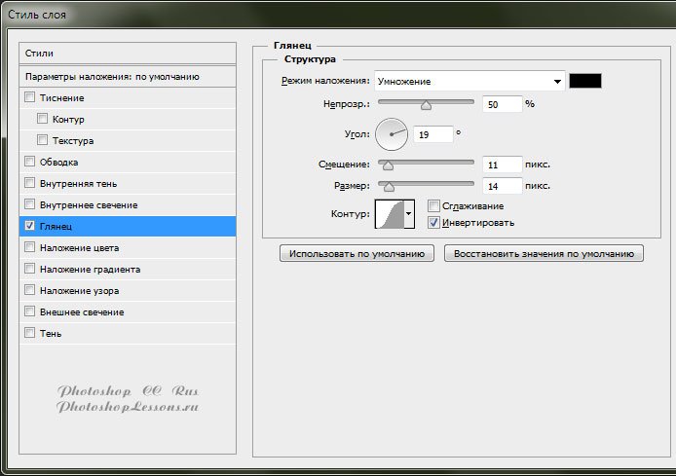
Task: Enable the Сглаживание checkbox
Action: [433, 206]
